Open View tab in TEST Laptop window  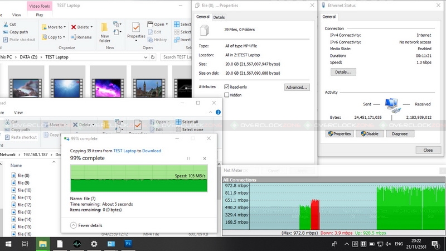click(x=17, y=15)
